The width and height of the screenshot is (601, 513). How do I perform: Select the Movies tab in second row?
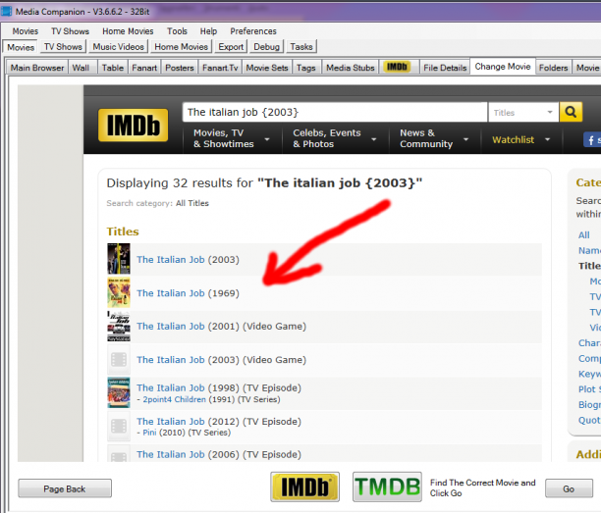click(x=21, y=47)
